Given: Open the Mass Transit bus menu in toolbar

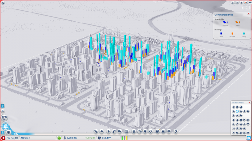Looking at the screenshot, I should click(163, 131).
